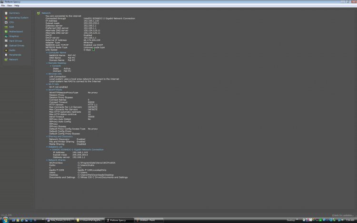Collapse the Network Shares section
Viewport: 357px width, 223px height.
click(47, 160)
